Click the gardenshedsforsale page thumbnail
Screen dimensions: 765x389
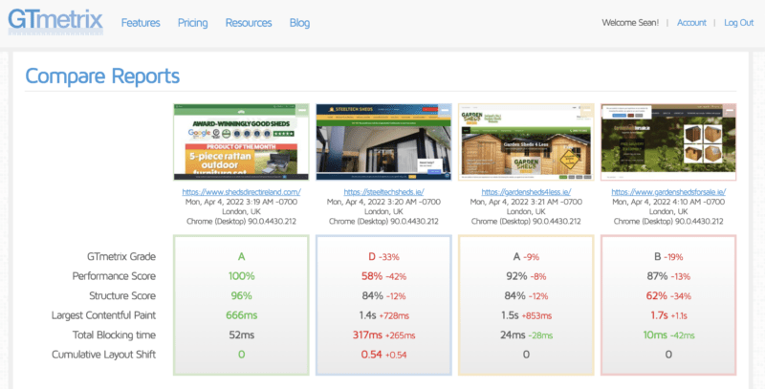click(x=668, y=141)
